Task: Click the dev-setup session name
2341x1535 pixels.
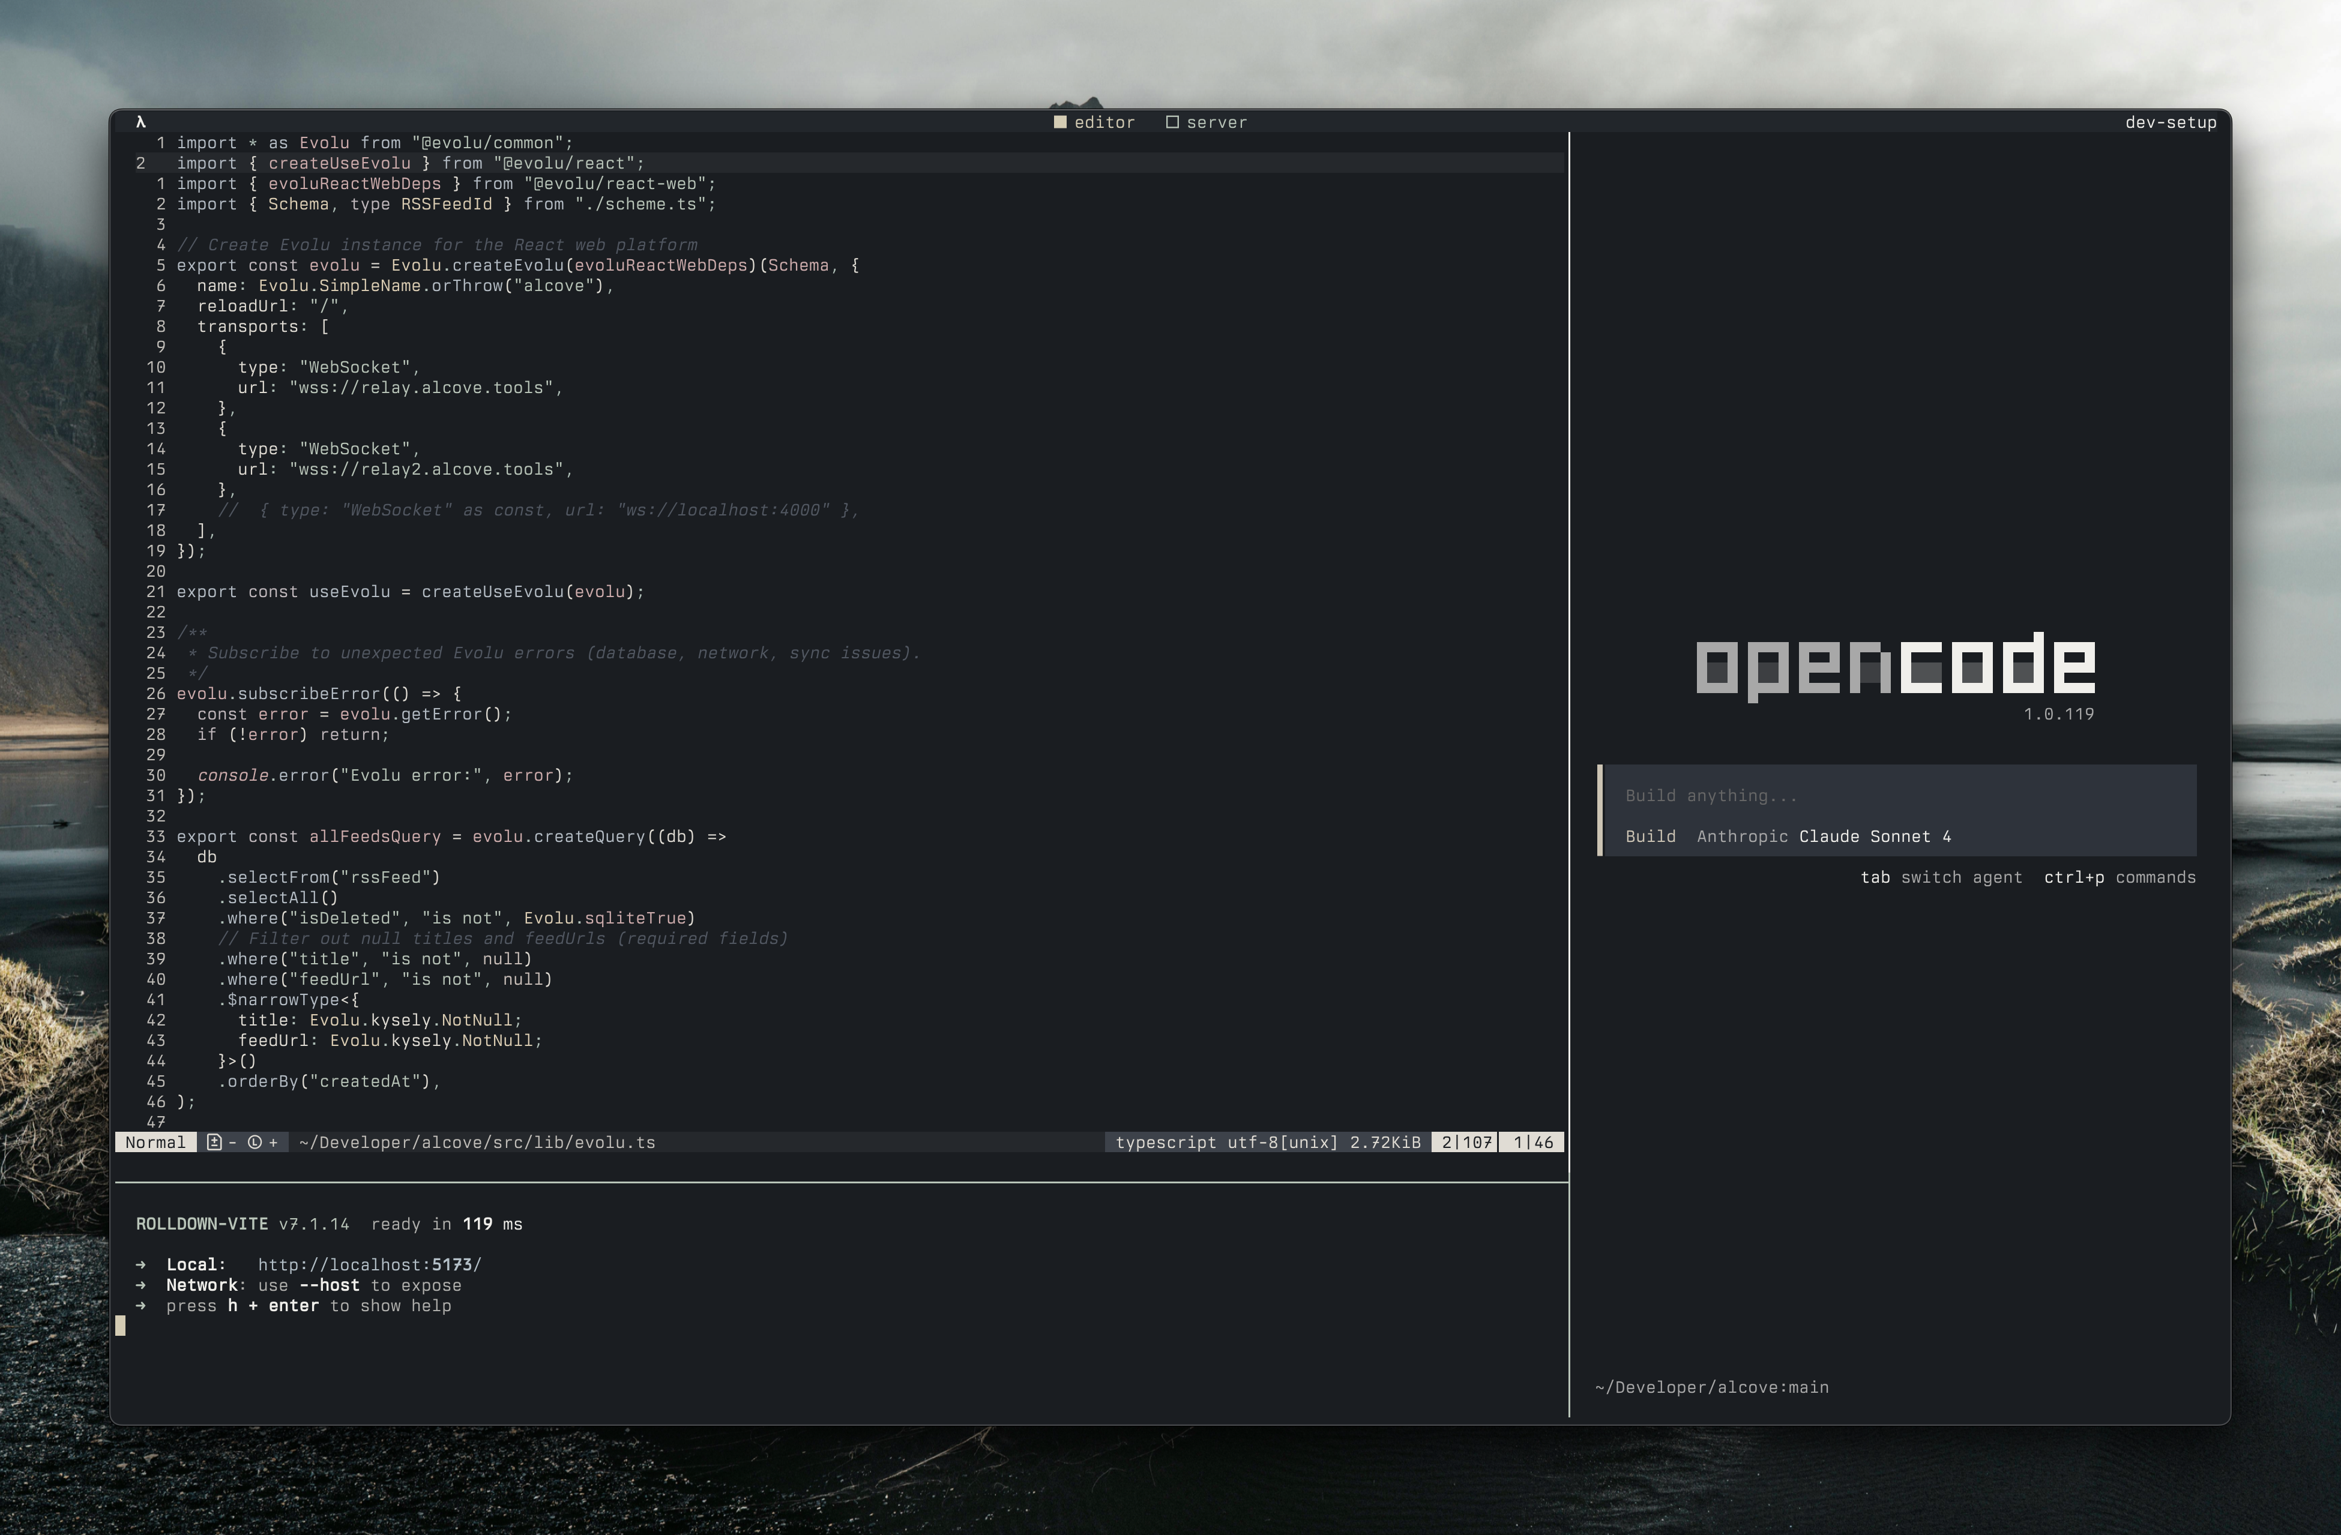Action: [x=2171, y=122]
